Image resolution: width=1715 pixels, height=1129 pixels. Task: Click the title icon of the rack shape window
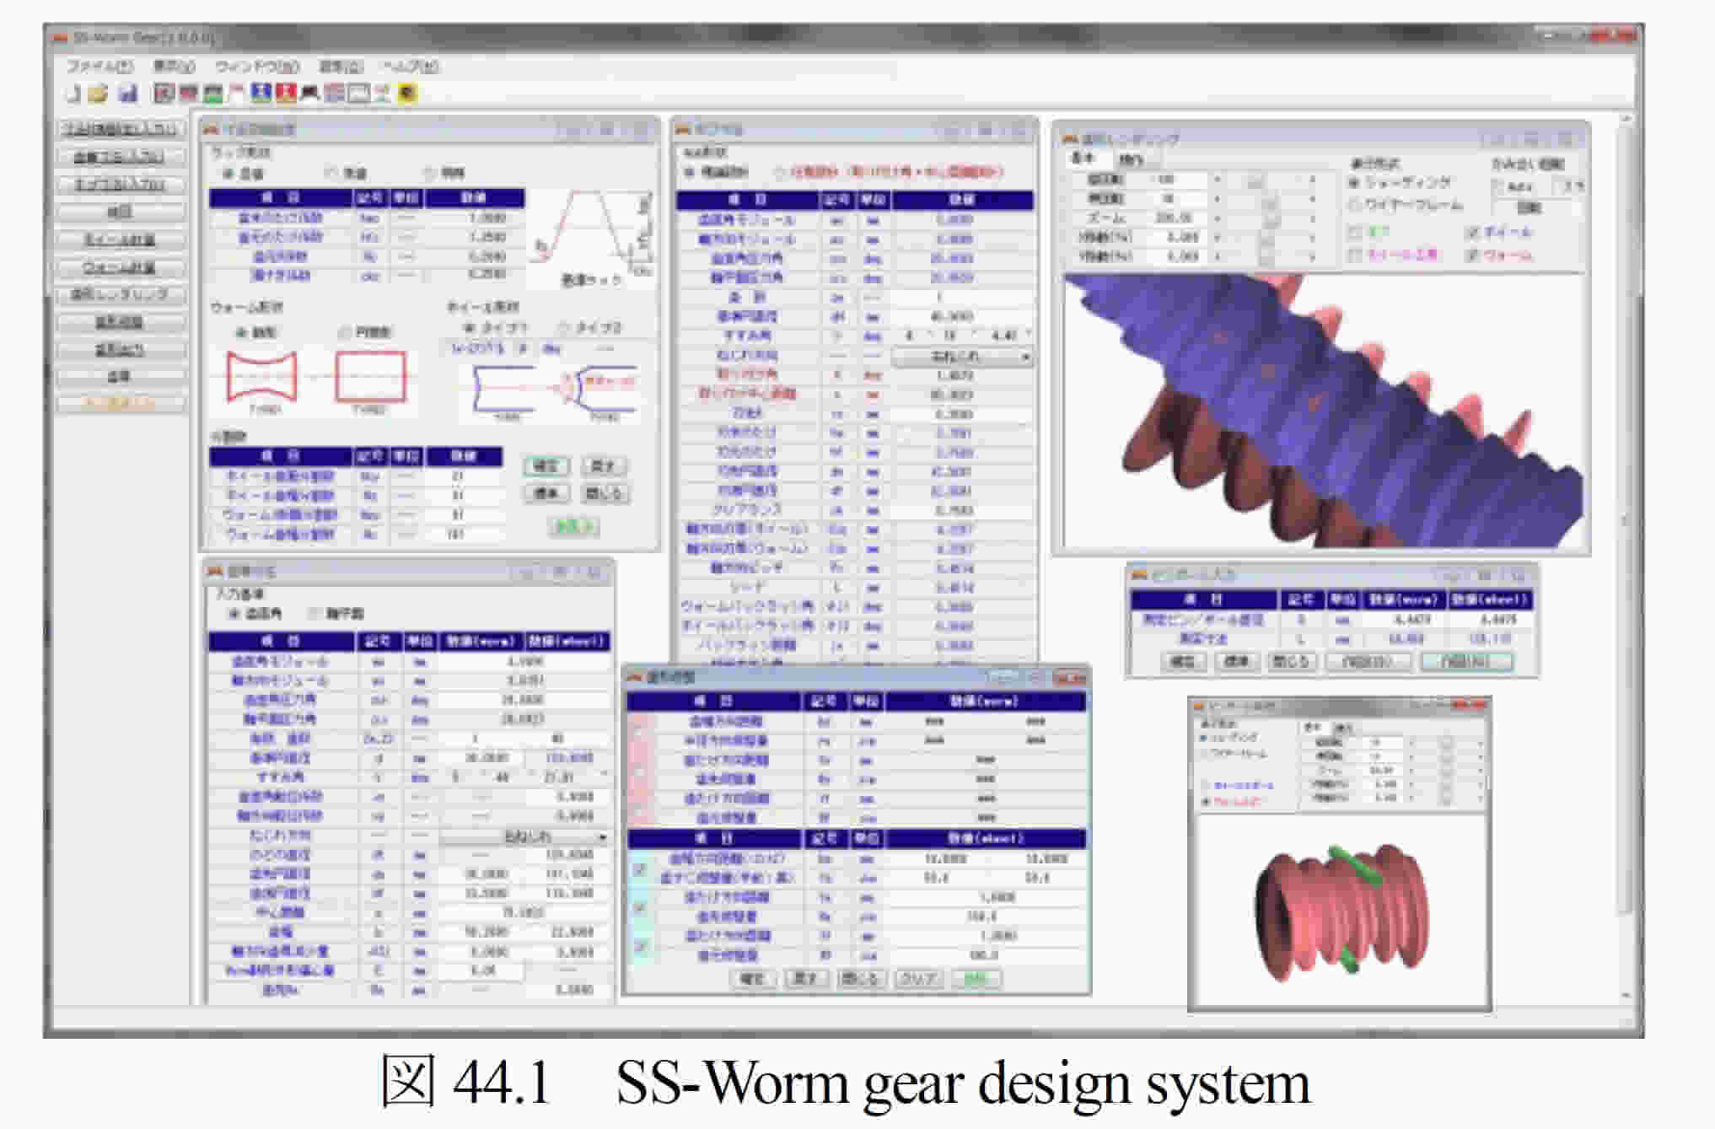point(211,130)
